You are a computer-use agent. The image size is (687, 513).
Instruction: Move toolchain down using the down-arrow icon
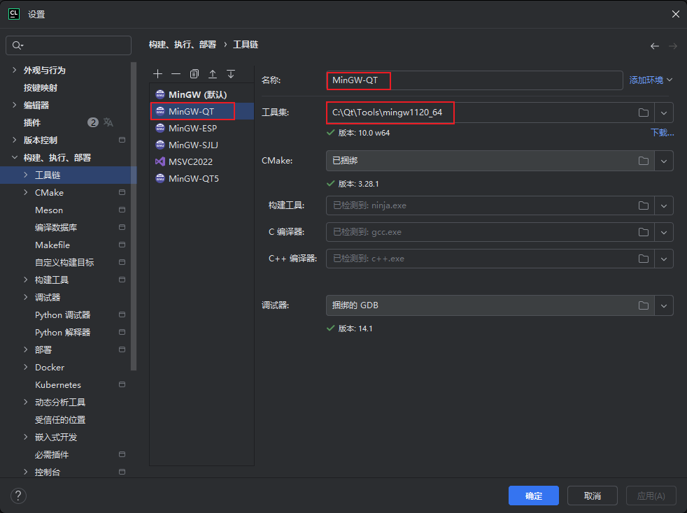[x=231, y=73]
